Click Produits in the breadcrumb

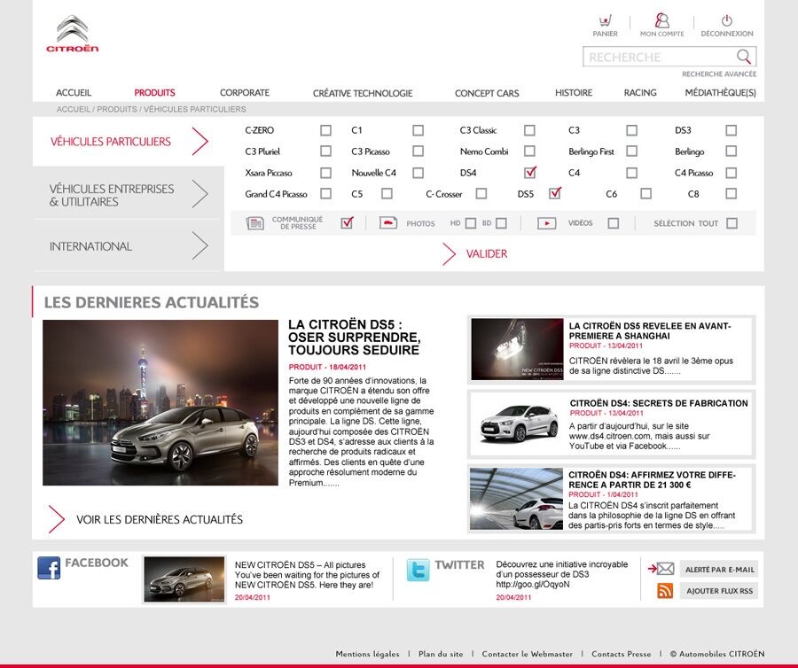[x=117, y=109]
